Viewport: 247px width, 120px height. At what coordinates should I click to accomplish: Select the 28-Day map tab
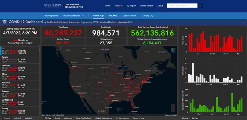coord(48,118)
